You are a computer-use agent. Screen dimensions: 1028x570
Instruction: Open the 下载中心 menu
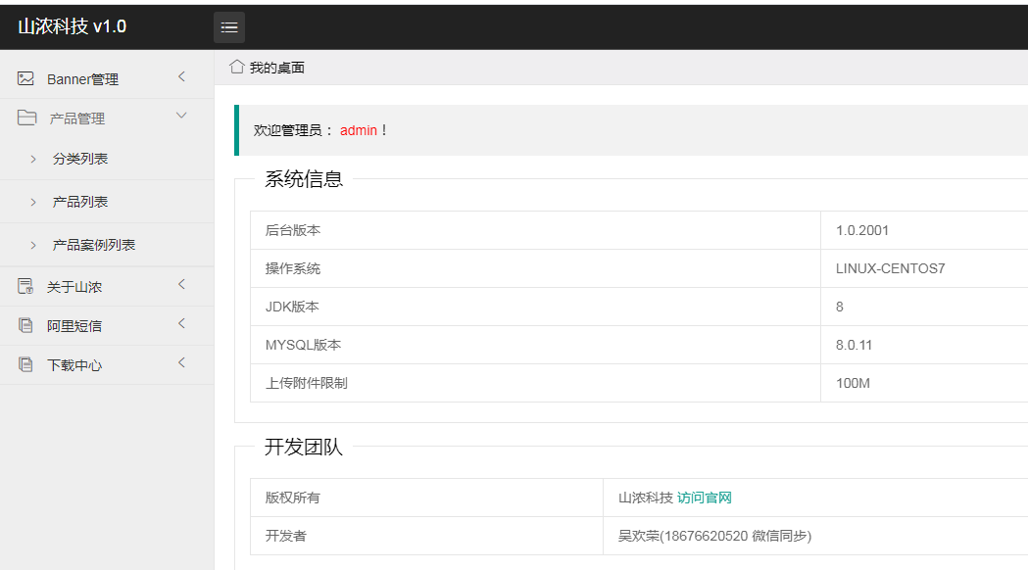107,365
